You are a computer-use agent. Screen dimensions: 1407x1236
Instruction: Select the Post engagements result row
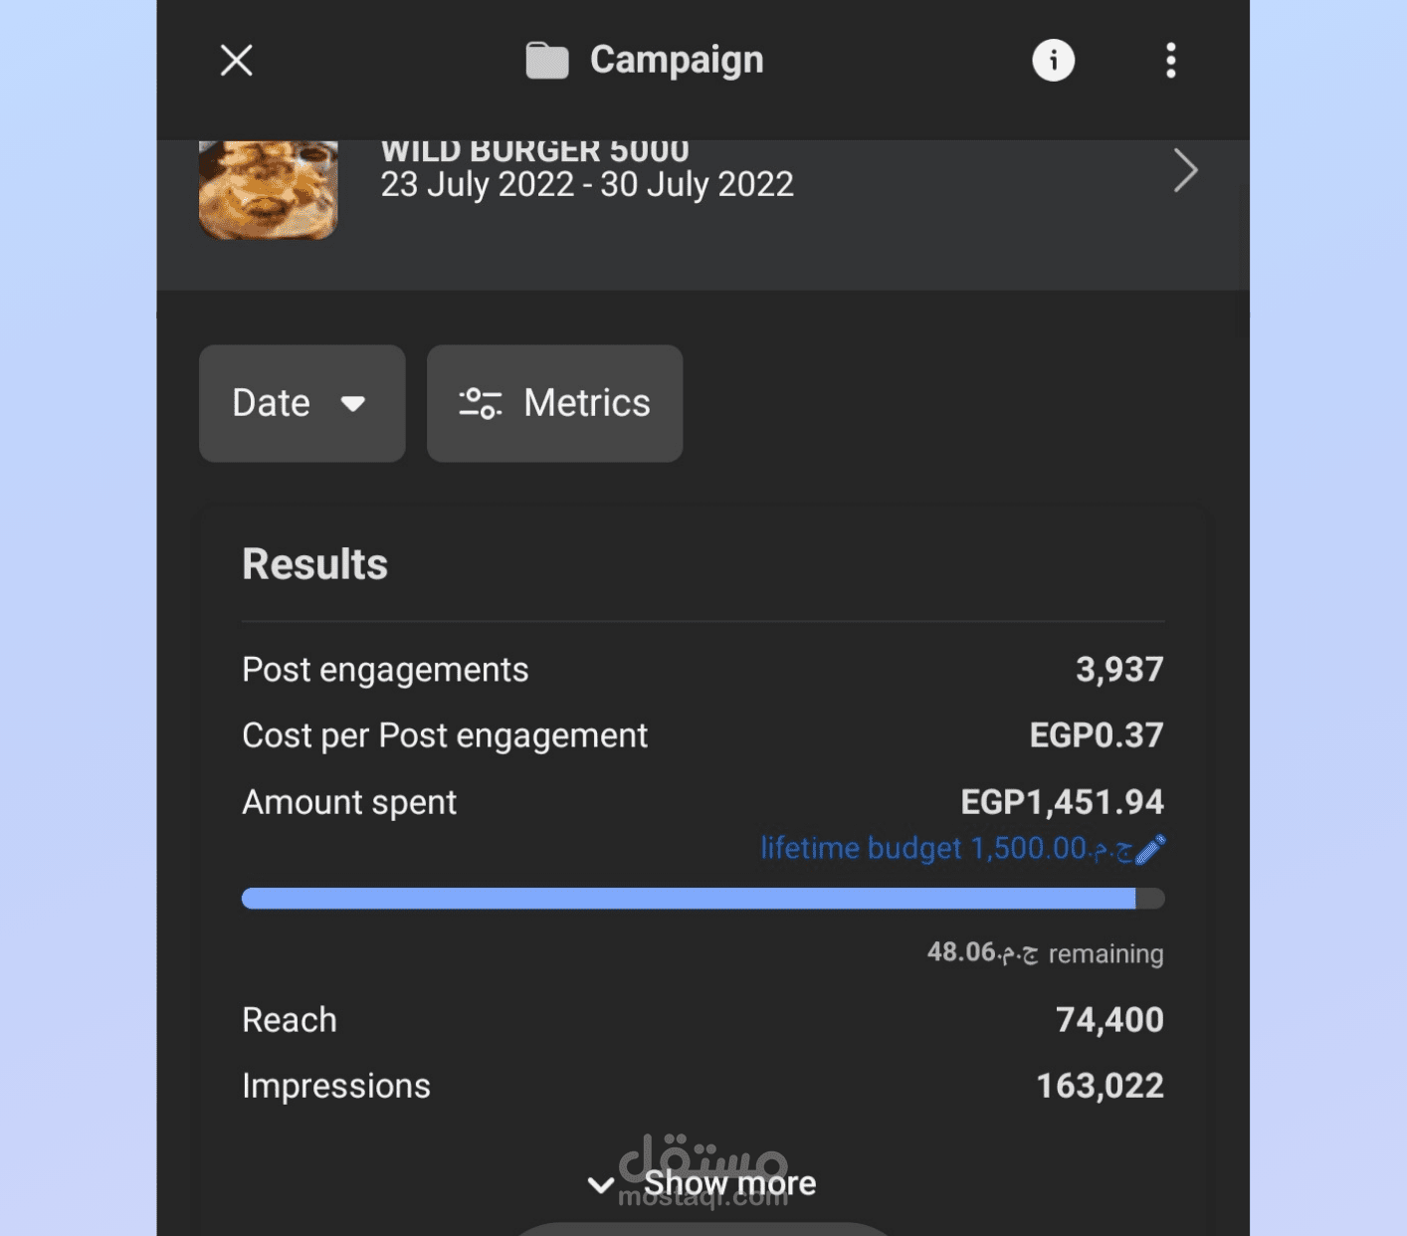703,670
